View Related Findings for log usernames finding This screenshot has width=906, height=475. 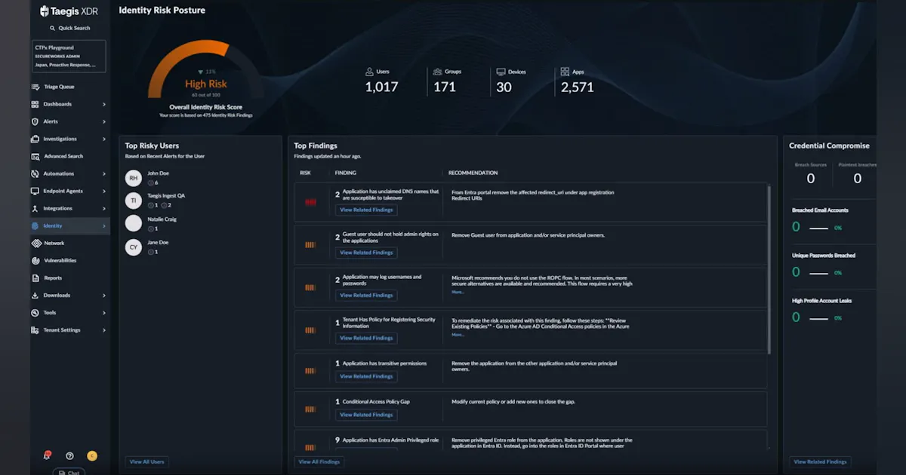[x=366, y=296]
